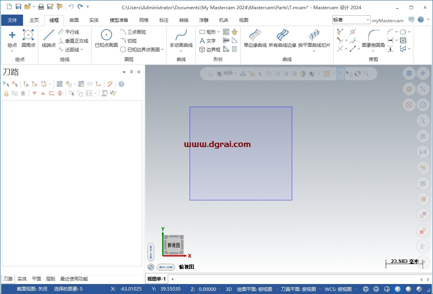Switch to the 主页 ribbon tab
This screenshot has width=433, height=294.
click(34, 20)
